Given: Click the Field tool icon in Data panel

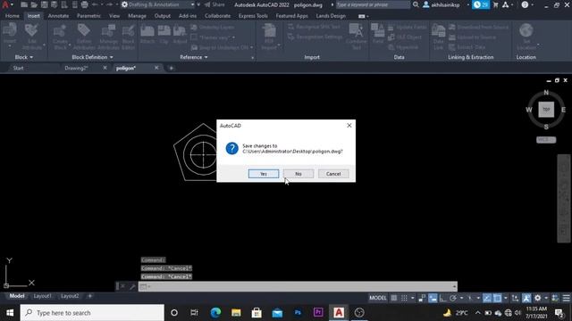Looking at the screenshot, I should pyautogui.click(x=378, y=30).
